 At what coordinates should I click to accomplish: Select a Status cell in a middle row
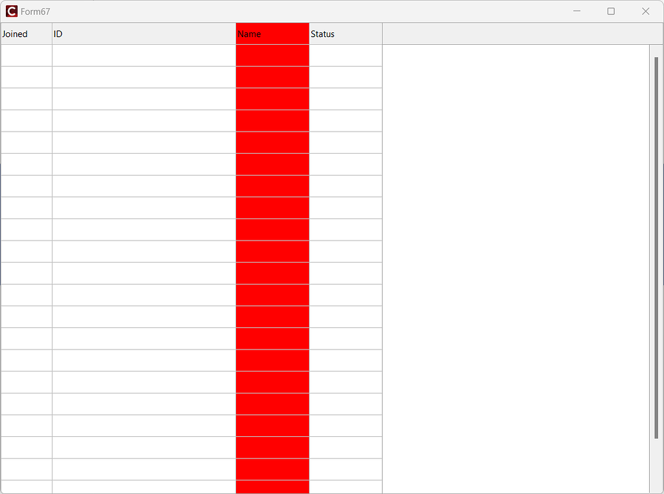click(x=345, y=272)
